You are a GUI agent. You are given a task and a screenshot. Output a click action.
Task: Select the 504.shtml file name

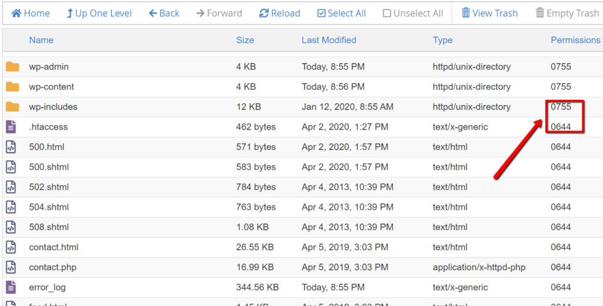point(49,207)
